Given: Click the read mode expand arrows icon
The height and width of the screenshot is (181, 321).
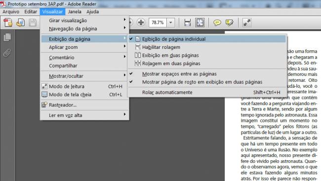Looking at the screenshot, I should (x=247, y=23).
